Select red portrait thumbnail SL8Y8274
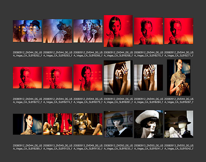Screen dimensions: 206x162 pos(57,78)
